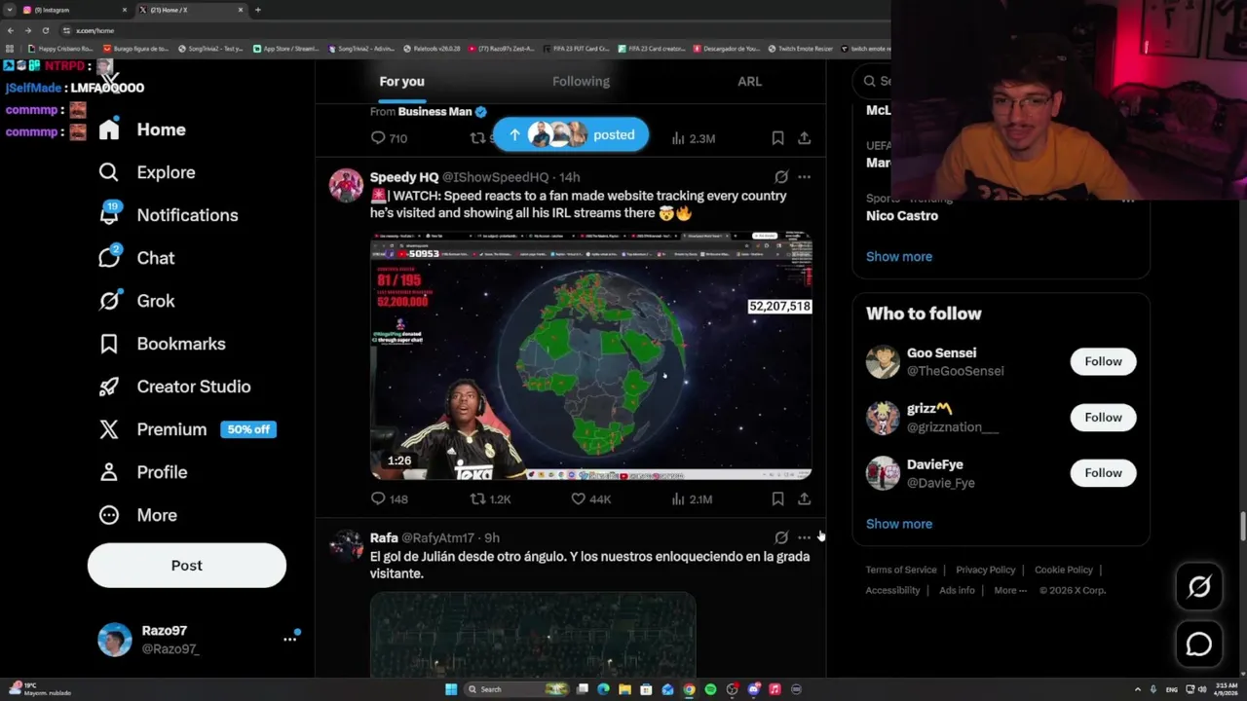Repost Speedy HQ post with 1.2K reposts
Viewport: 1247px width, 701px height.
[x=490, y=498]
